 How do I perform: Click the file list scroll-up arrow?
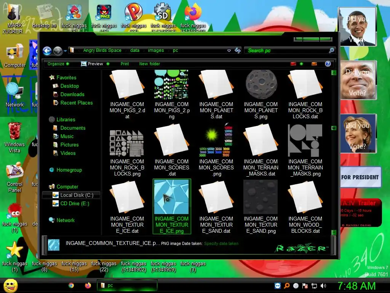[x=334, y=73]
